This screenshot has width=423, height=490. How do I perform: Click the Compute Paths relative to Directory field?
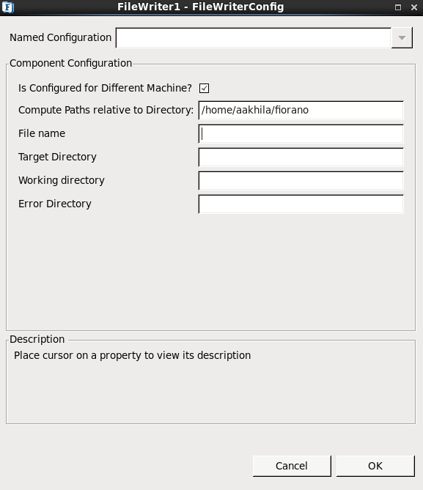click(301, 111)
